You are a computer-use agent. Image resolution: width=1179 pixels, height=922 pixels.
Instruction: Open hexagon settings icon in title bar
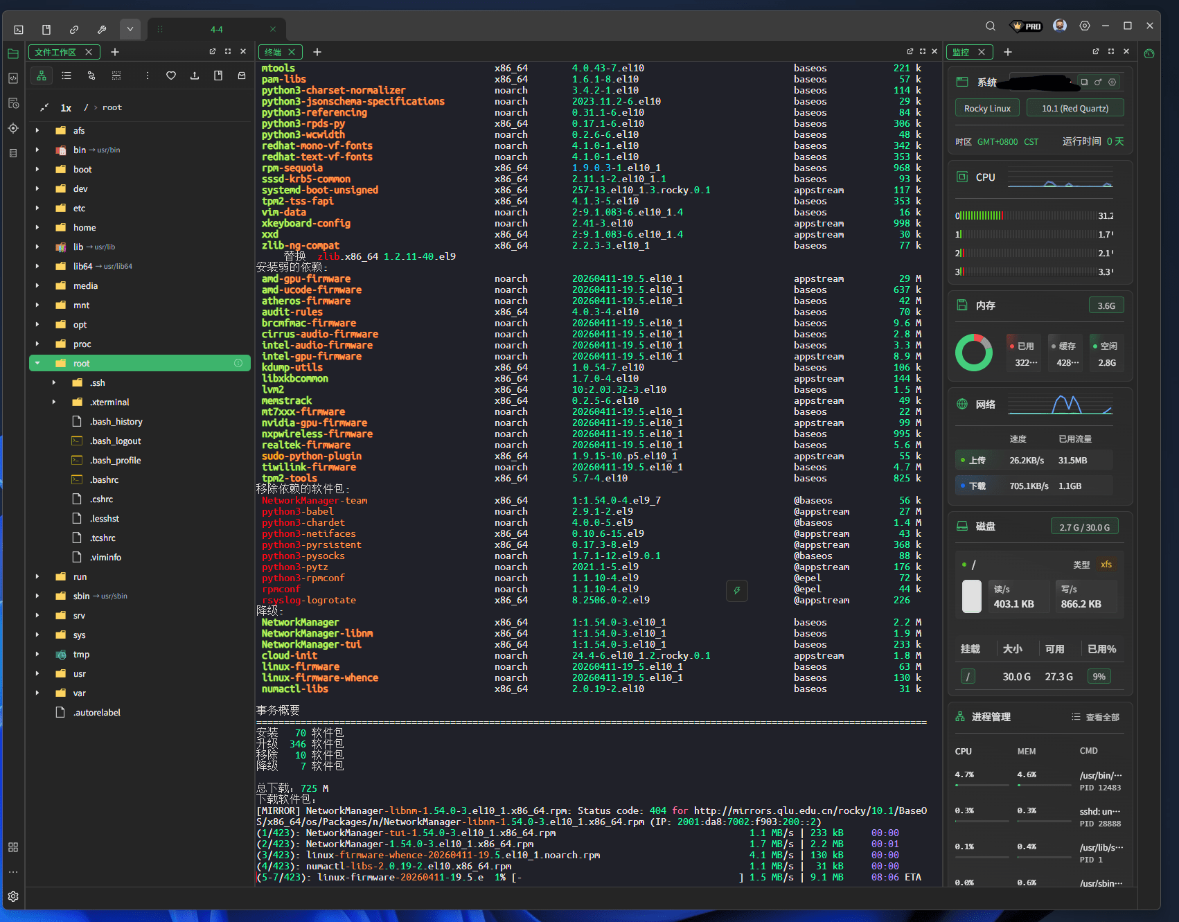pyautogui.click(x=1085, y=26)
